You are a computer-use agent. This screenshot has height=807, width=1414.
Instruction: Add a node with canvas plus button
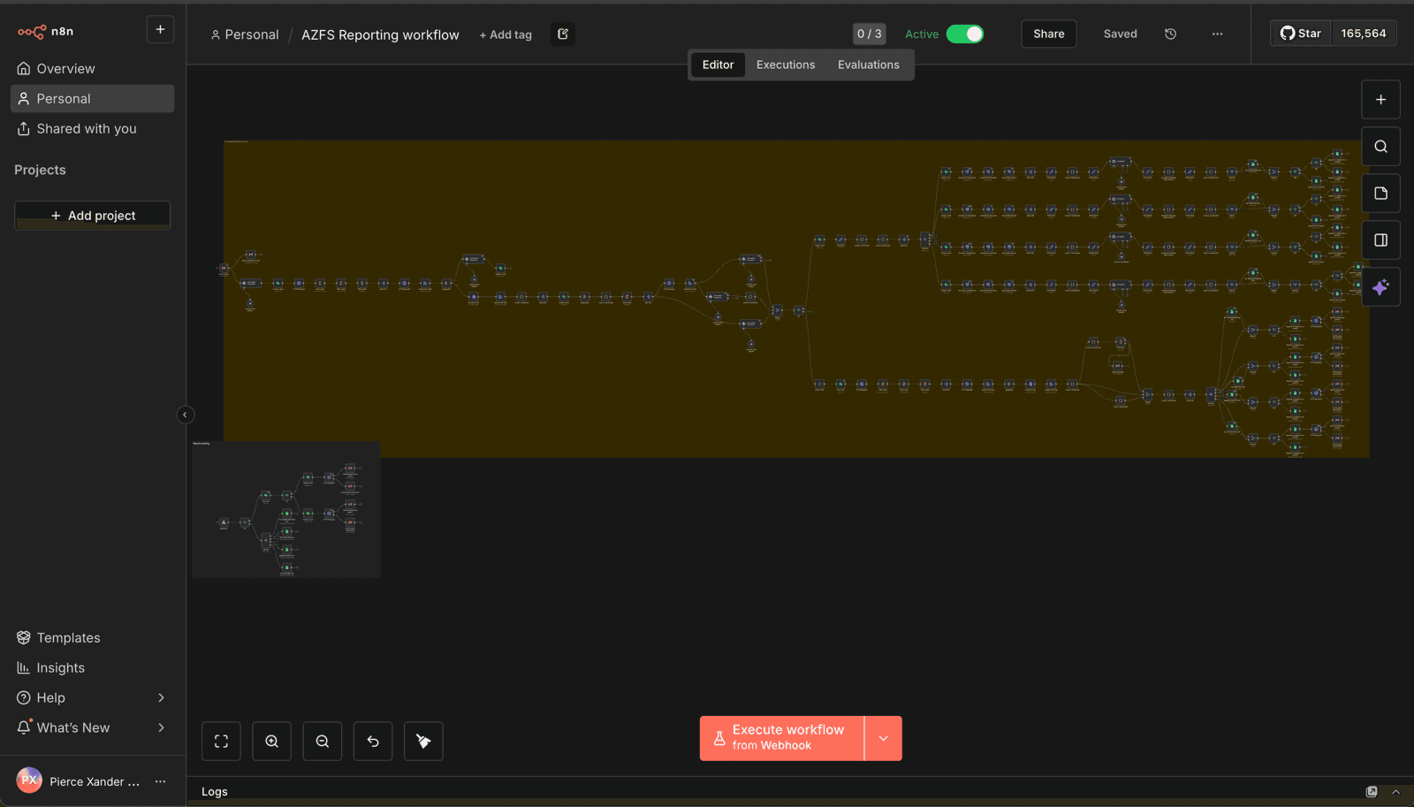click(x=1380, y=100)
